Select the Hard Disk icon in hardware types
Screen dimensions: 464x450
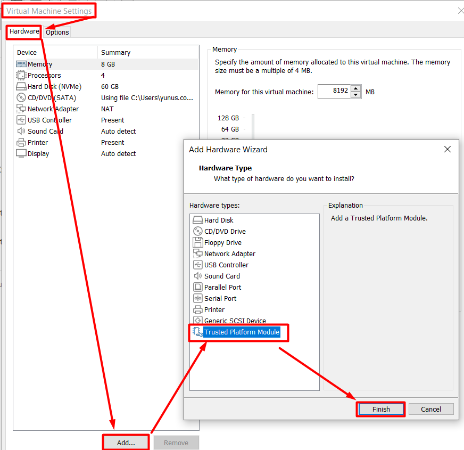pos(197,220)
